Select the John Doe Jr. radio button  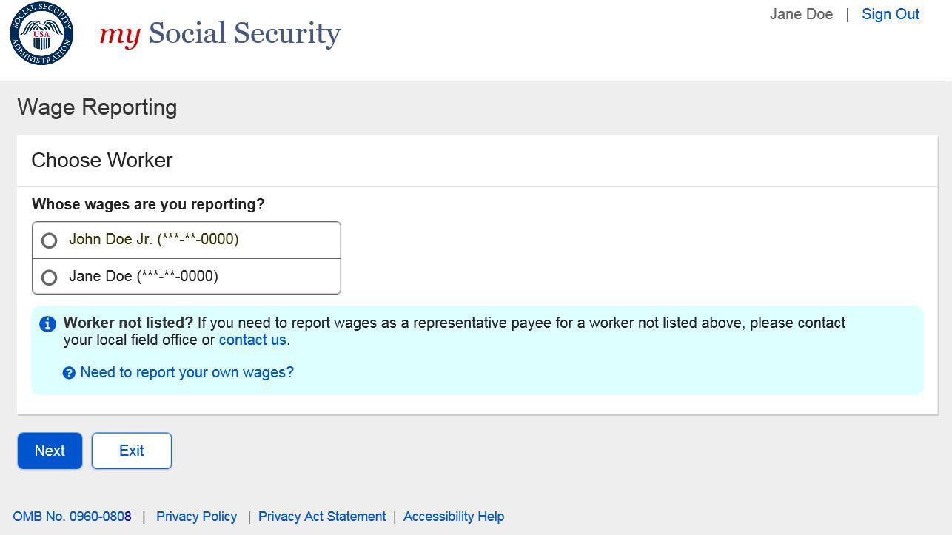(50, 240)
